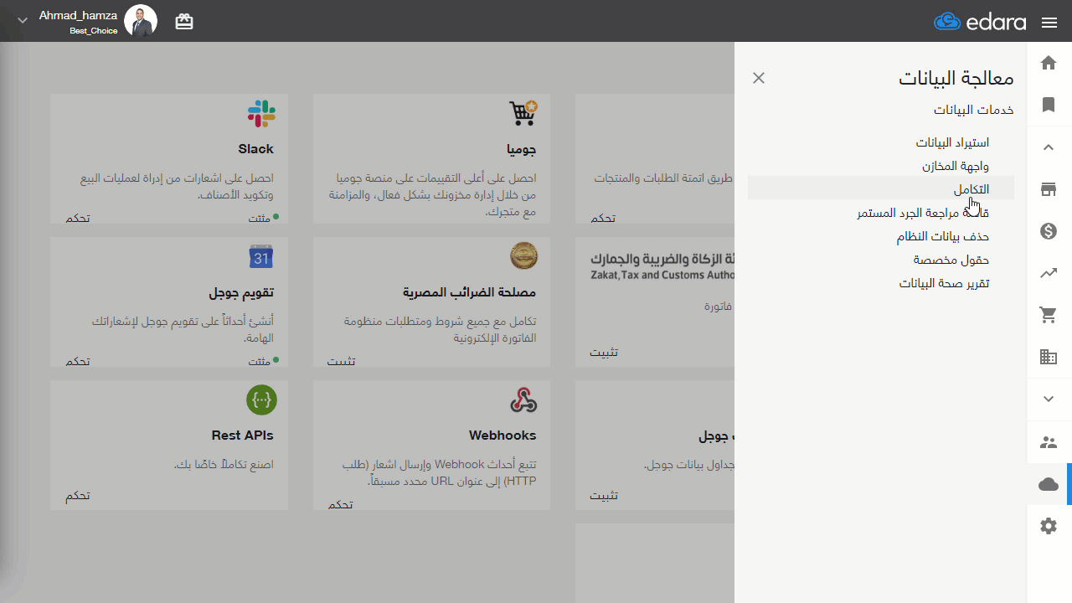Click تحكم on the Rest APIs card

[x=78, y=496]
